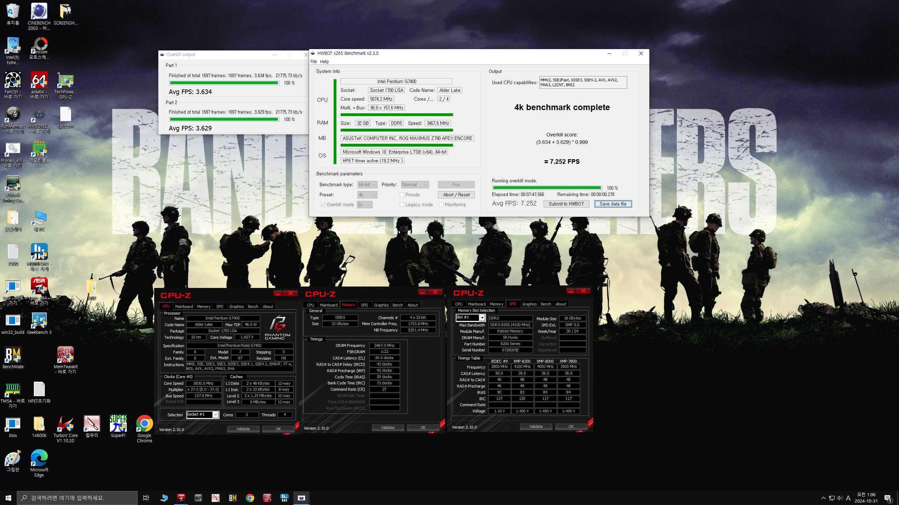The height and width of the screenshot is (505, 899).
Task: Launch Process_kill shortcut
Action: [x=13, y=154]
